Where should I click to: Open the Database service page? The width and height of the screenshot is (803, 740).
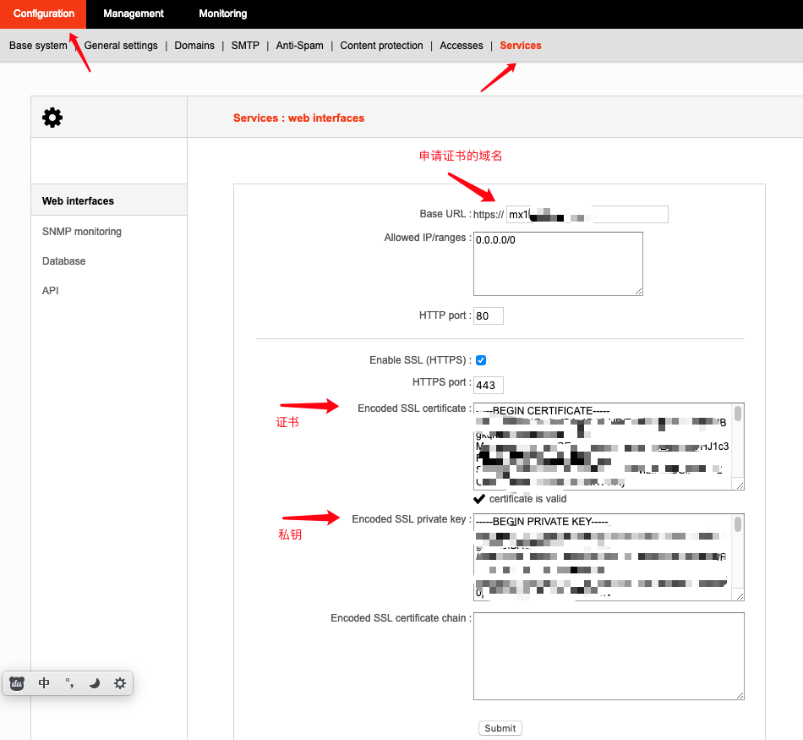pos(64,261)
